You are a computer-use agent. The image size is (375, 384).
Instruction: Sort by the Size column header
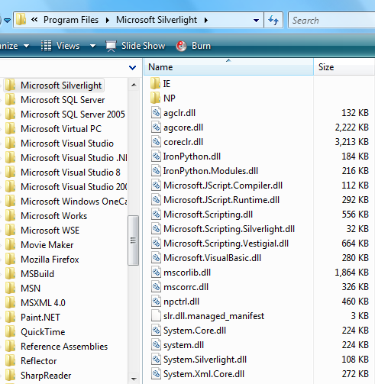344,67
